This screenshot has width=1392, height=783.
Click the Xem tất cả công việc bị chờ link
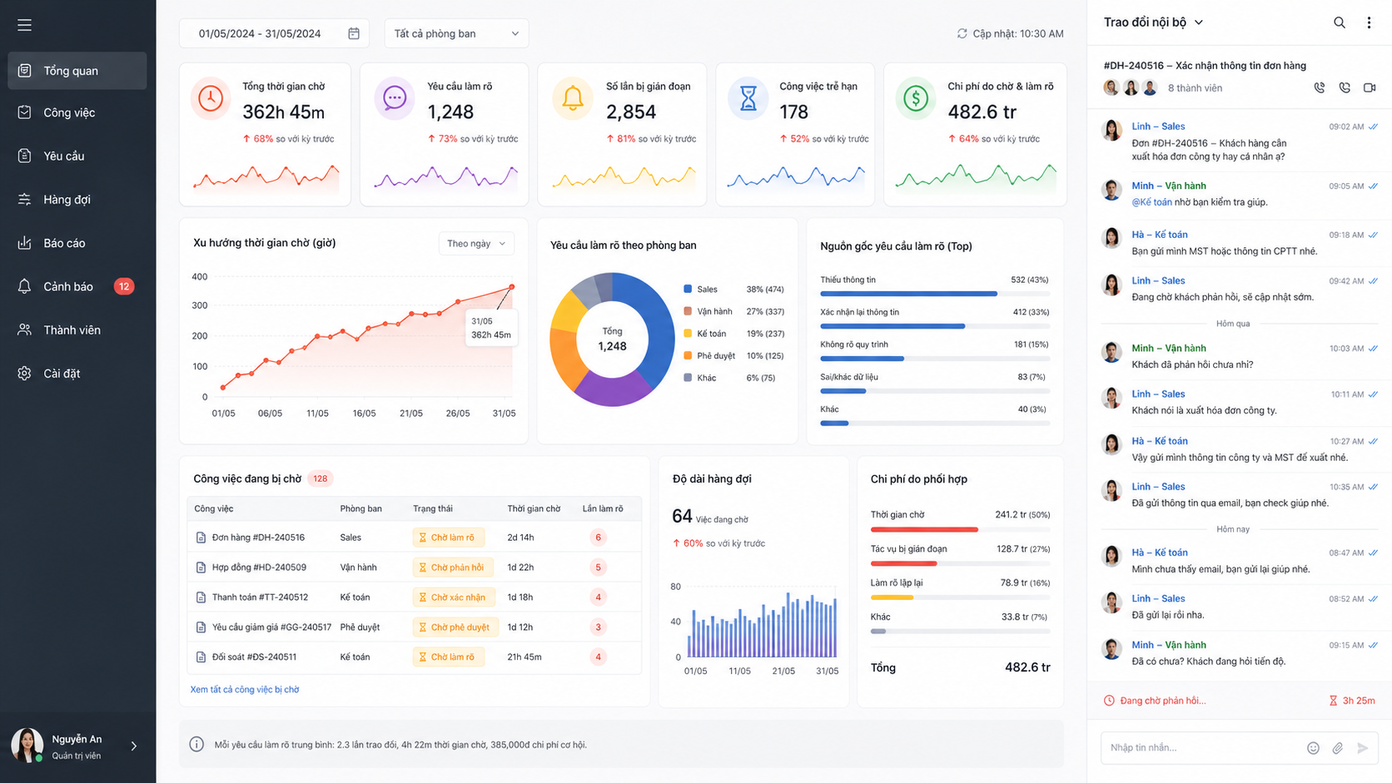point(245,690)
